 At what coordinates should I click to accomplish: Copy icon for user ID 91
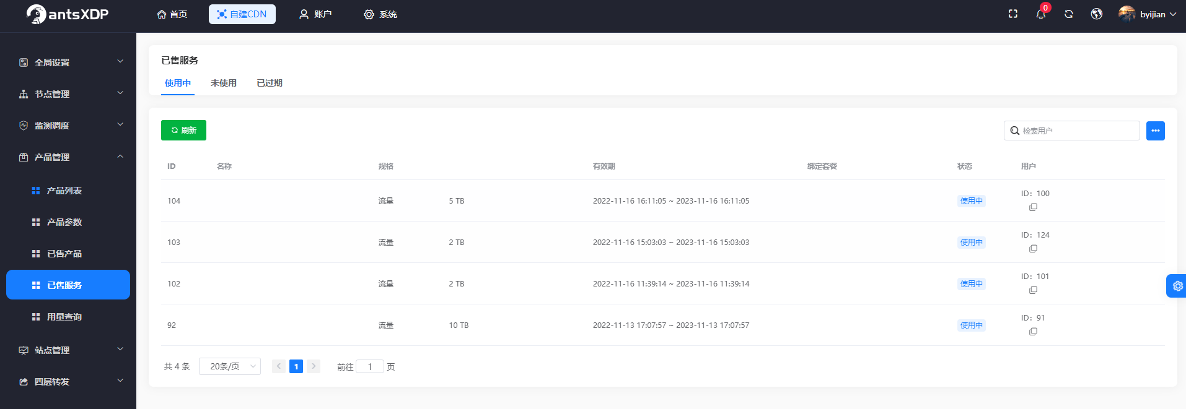point(1033,332)
